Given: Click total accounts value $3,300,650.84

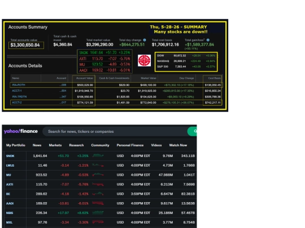Looking at the screenshot, I should [25, 45].
